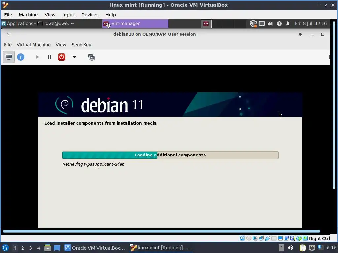The height and width of the screenshot is (253, 338).
Task: Open the manage VM snapshots icon
Action: [91, 57]
